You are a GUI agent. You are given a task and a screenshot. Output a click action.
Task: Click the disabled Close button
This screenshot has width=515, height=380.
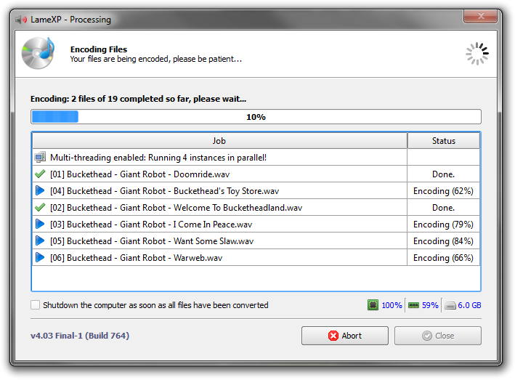coord(437,336)
